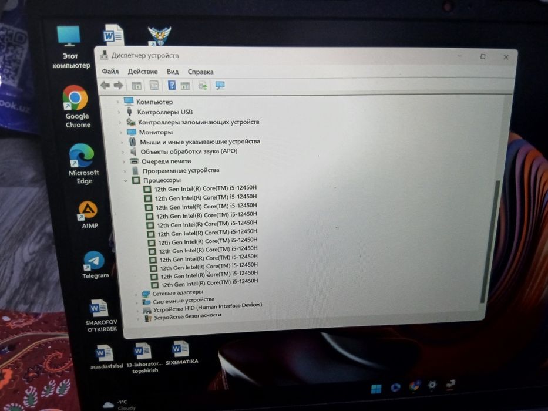548x411 pixels.
Task: Click the speaker icon of Объекты обработки звука
Action: (x=133, y=151)
